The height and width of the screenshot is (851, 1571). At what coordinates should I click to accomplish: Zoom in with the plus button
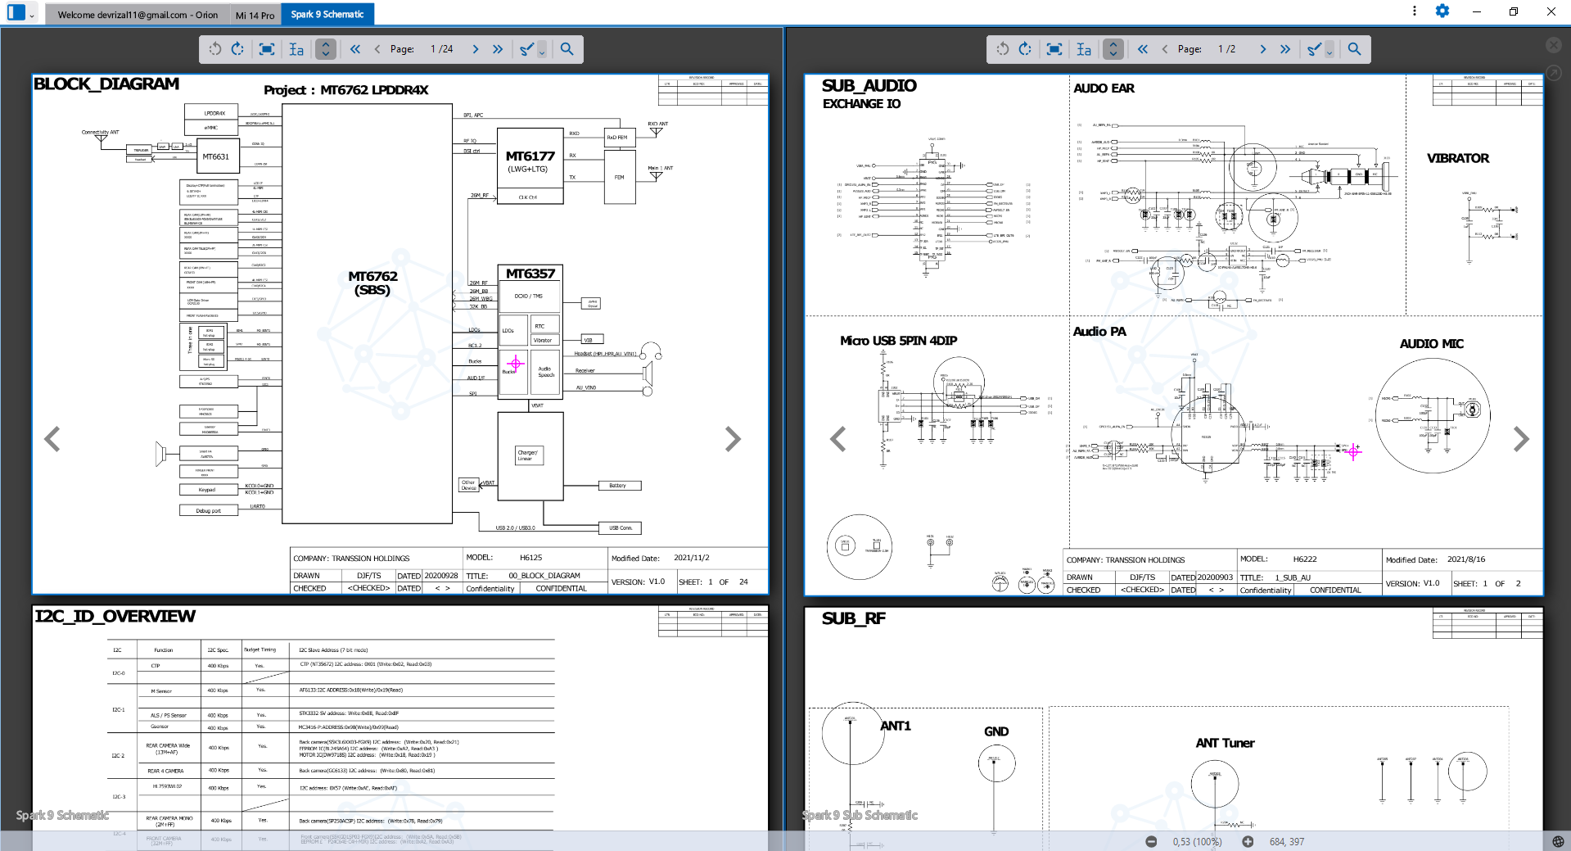[x=1248, y=841]
